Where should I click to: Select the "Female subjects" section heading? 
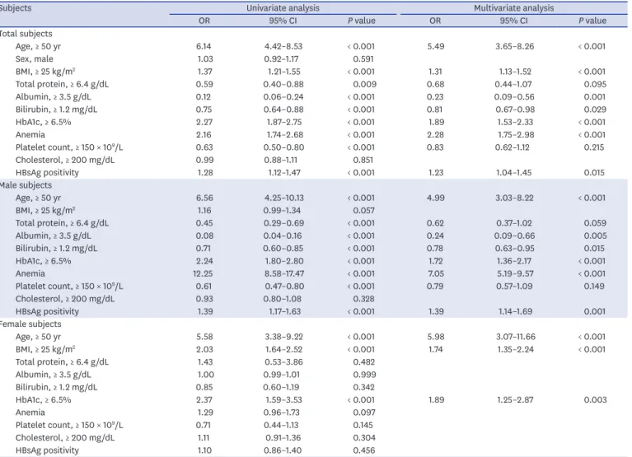30,324
